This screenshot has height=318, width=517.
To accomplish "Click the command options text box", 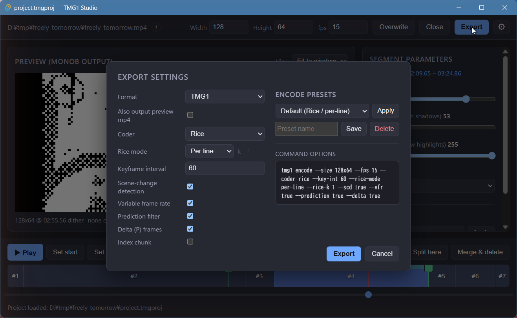I will tap(337, 183).
